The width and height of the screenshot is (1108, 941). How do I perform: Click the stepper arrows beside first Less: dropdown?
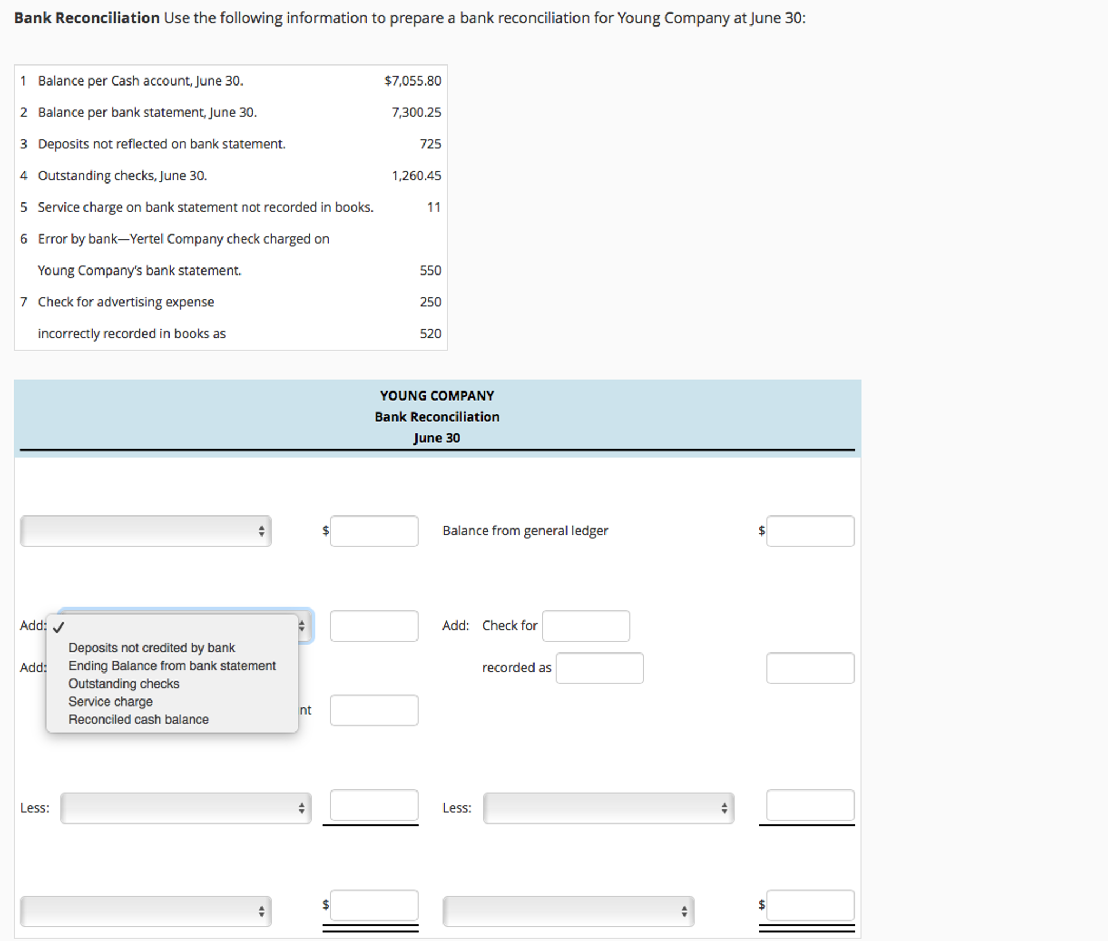coord(301,807)
